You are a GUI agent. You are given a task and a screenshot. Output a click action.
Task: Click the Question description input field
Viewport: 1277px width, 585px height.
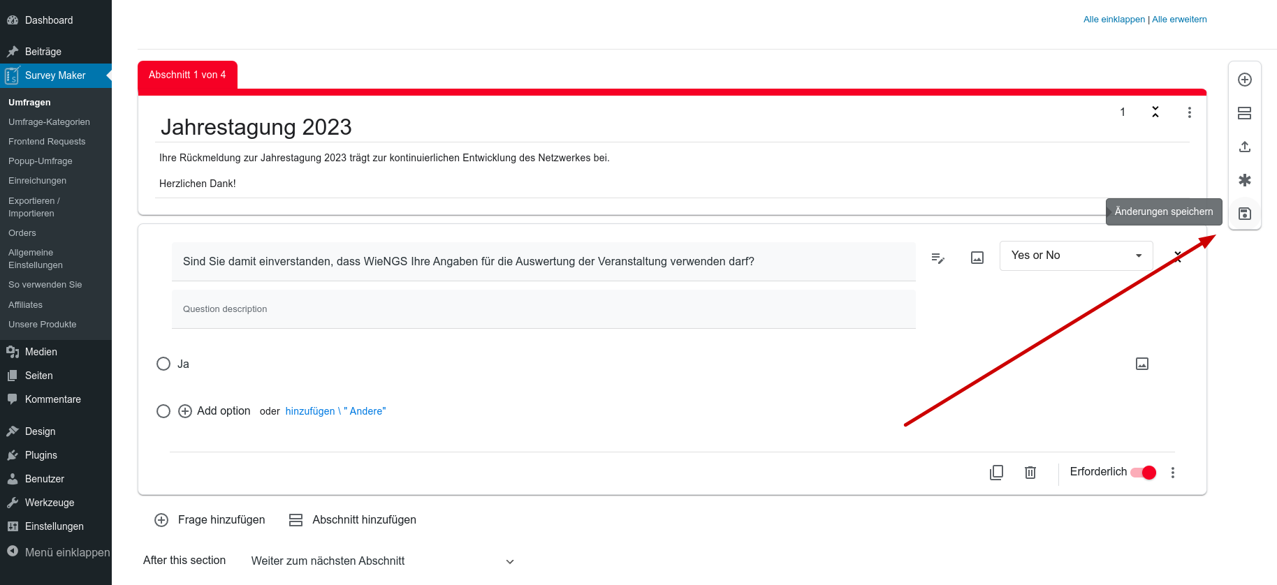[543, 309]
